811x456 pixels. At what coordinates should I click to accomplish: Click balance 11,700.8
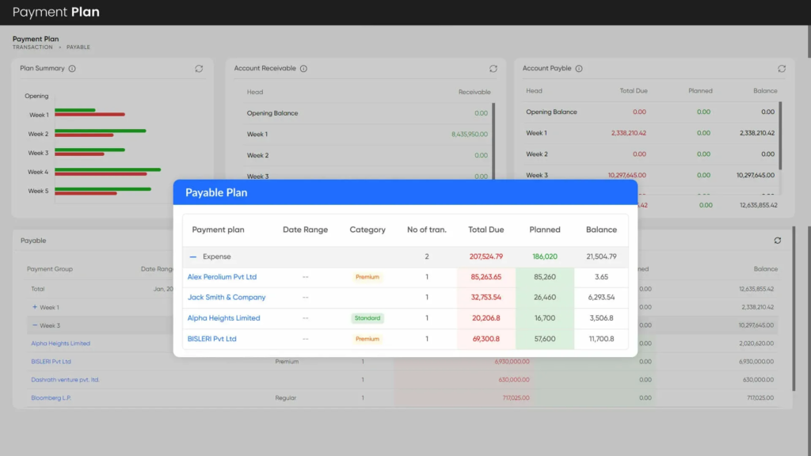(602, 339)
